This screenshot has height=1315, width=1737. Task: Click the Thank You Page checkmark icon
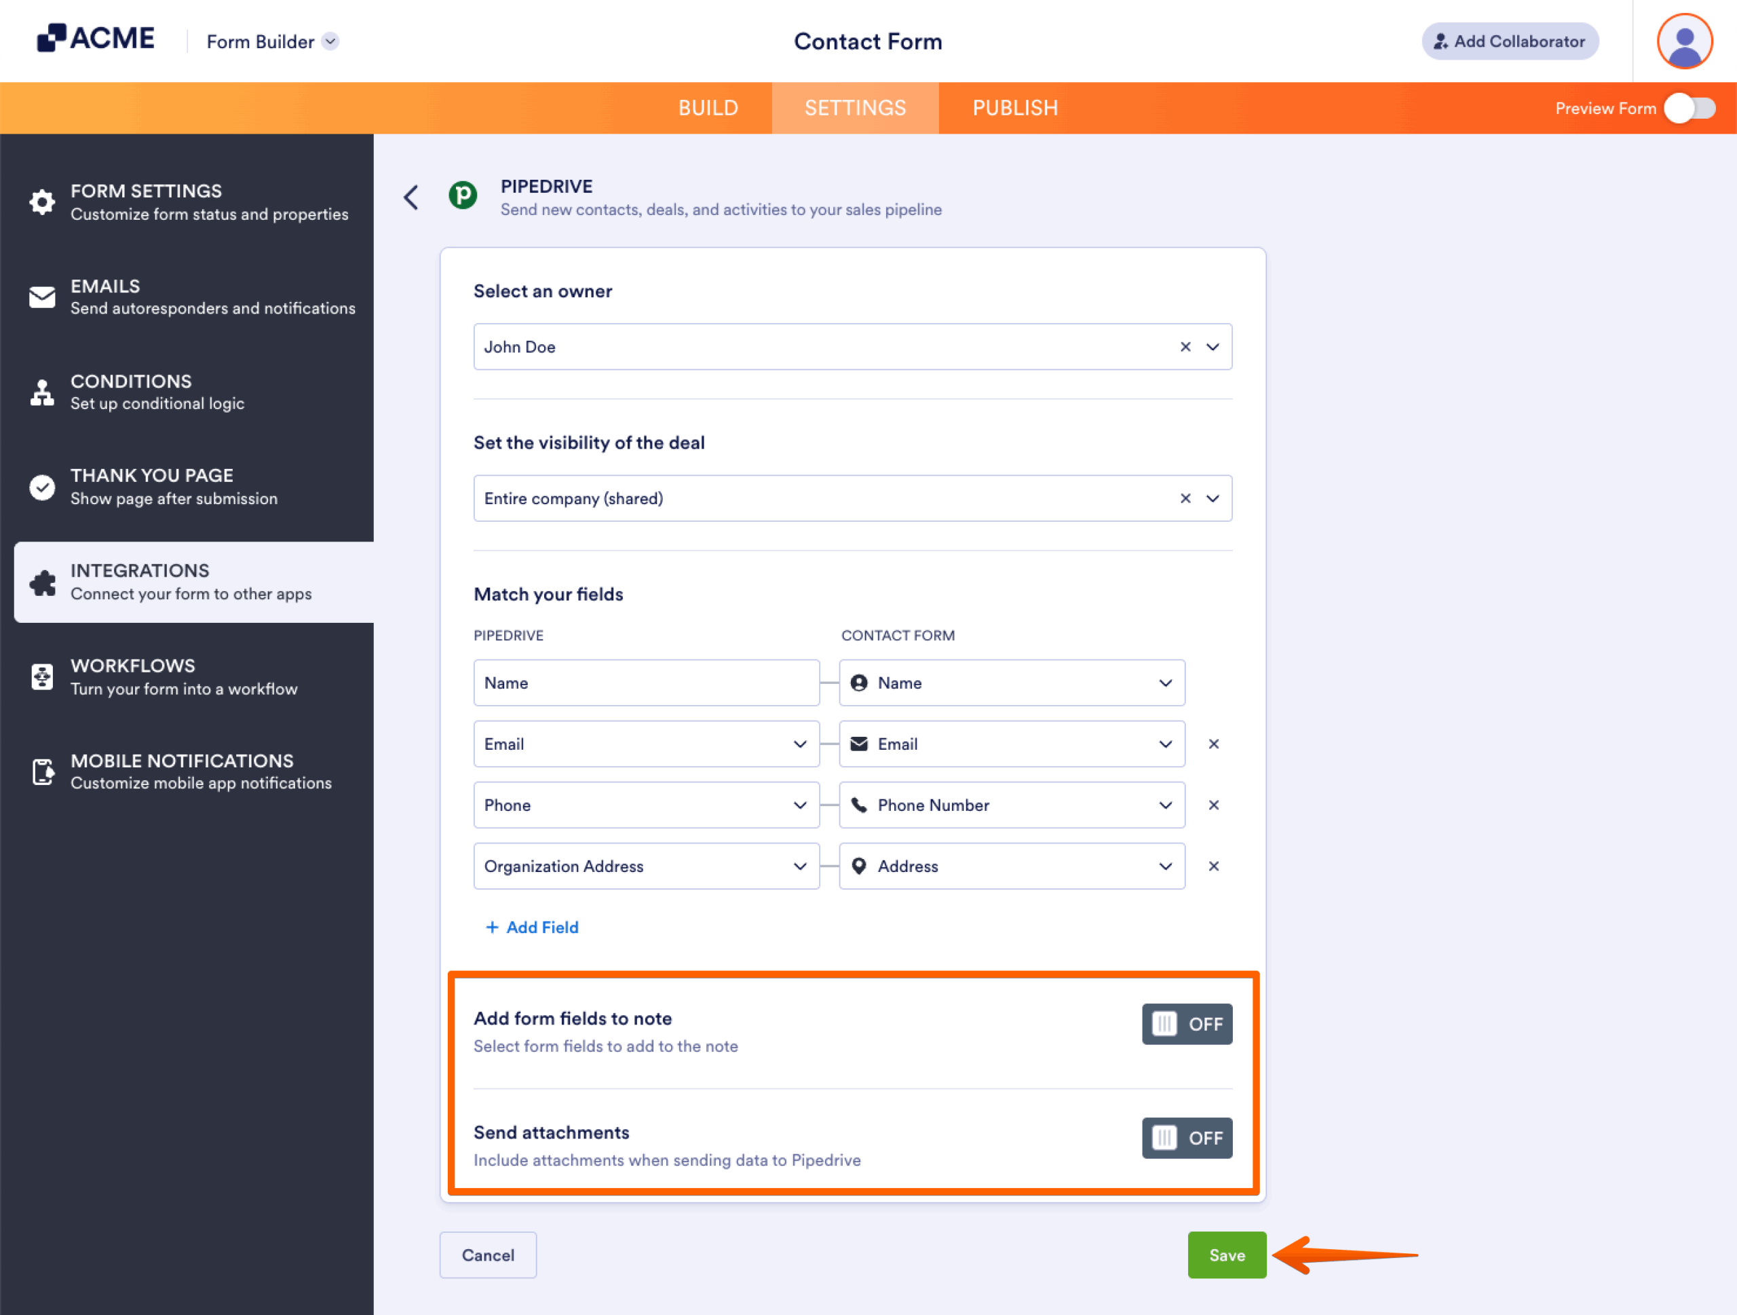point(41,487)
